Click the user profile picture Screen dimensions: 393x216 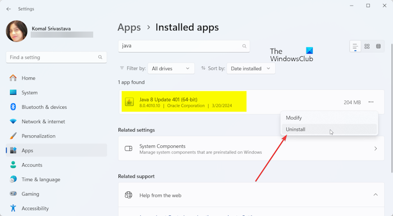[x=17, y=31]
